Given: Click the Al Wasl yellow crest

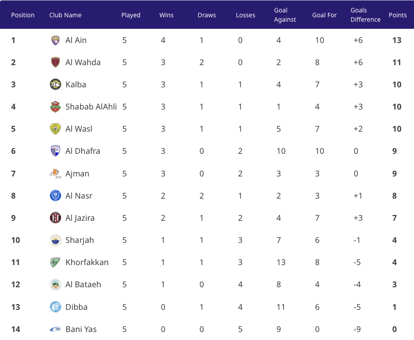Looking at the screenshot, I should click(55, 129).
